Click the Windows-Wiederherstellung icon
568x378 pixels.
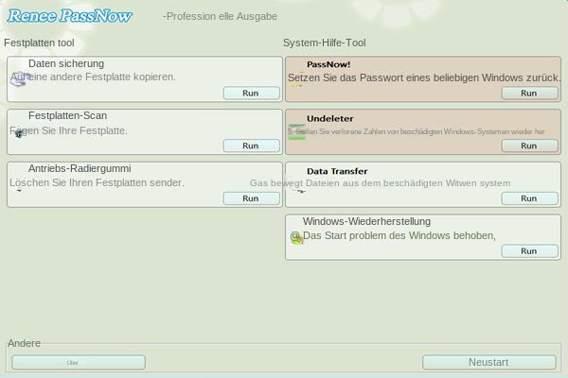(x=296, y=237)
